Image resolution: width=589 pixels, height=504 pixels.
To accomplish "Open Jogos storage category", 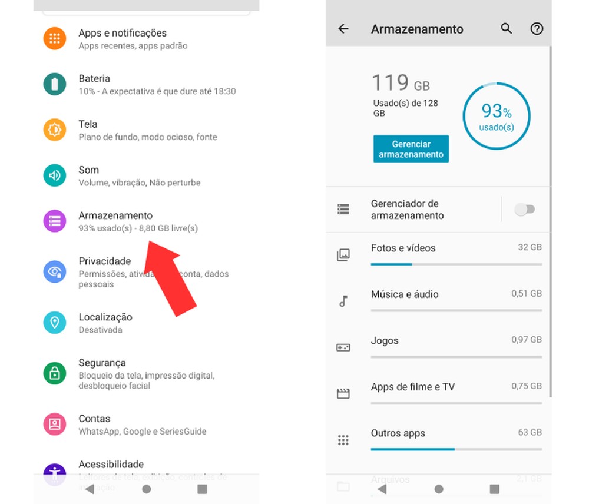I will pyautogui.click(x=439, y=347).
